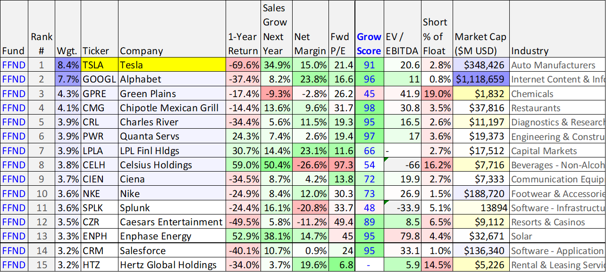Viewport: 606px width, 272px height.
Task: Click the Resorts & Casinos industry cell
Action: pyautogui.click(x=557, y=222)
